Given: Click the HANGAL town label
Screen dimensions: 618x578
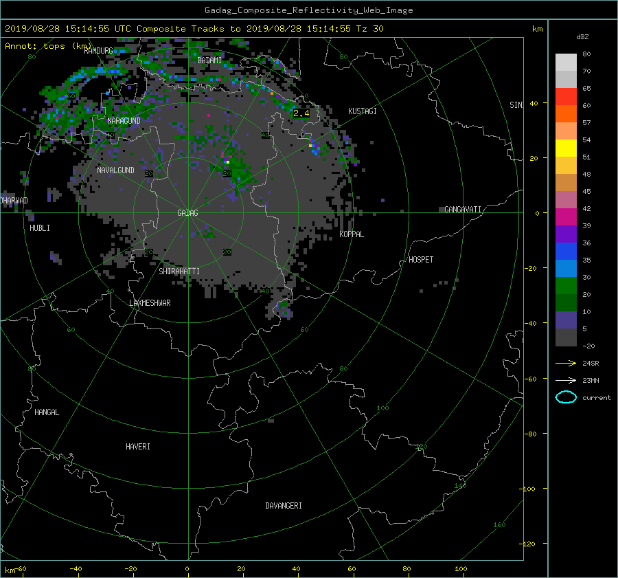Looking at the screenshot, I should [47, 412].
